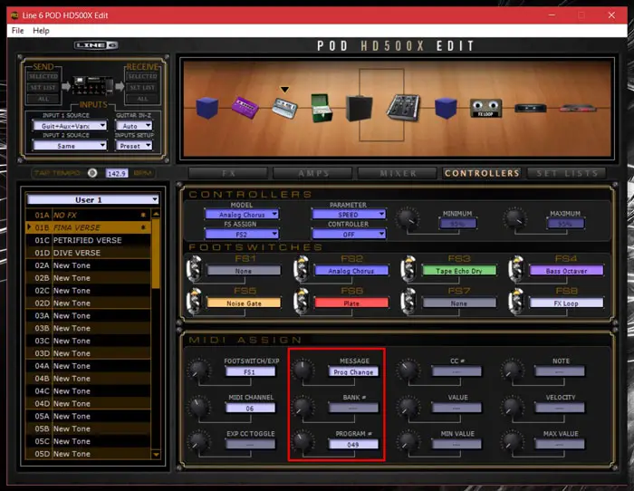Open the Controller OFF dropdown
This screenshot has height=491, width=634.
click(348, 234)
